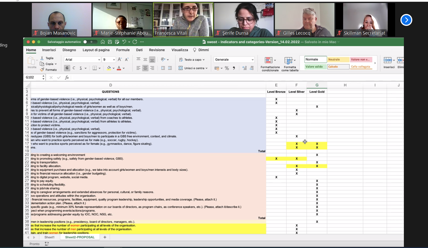Toggle underline S formatting button
The width and height of the screenshot is (428, 248).
[x=81, y=68]
